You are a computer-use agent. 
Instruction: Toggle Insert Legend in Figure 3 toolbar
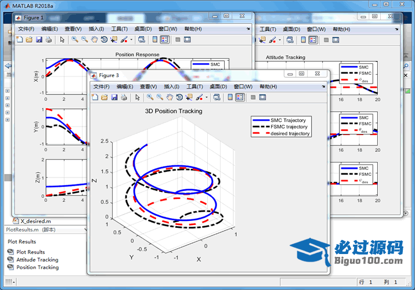(240, 97)
